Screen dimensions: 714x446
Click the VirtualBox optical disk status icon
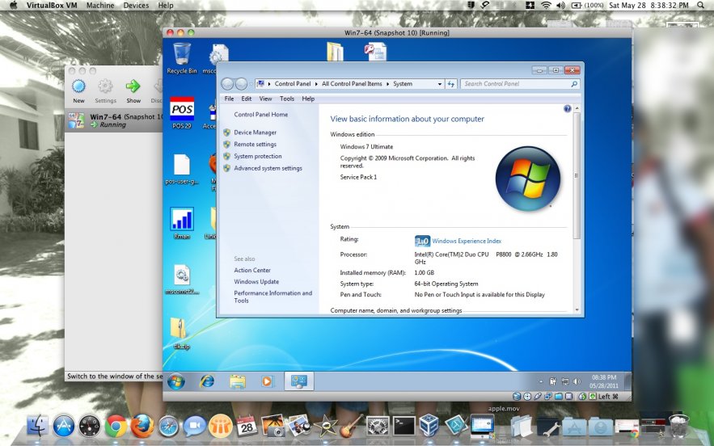click(x=527, y=397)
